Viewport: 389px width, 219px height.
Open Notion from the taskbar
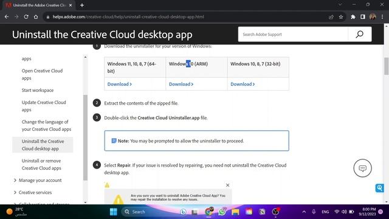point(262,212)
